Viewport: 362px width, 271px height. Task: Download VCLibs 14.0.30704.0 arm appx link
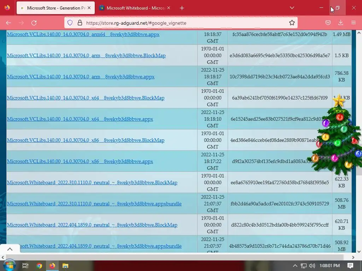click(x=81, y=77)
